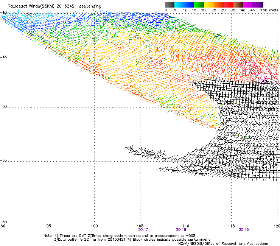Click legend scale number 10
The height and width of the screenshot is (246, 280).
click(x=185, y=10)
